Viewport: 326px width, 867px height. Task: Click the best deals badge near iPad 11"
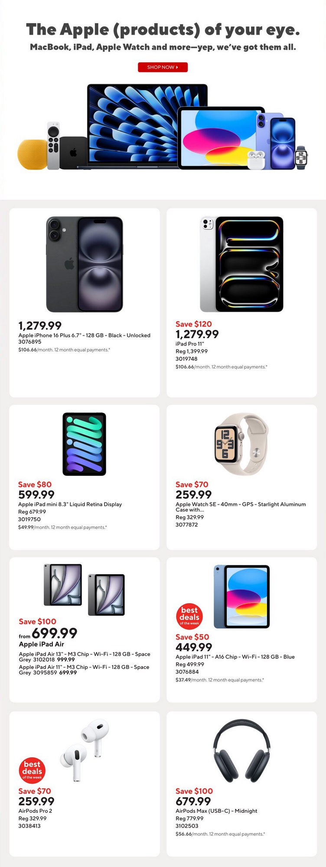[x=189, y=616]
